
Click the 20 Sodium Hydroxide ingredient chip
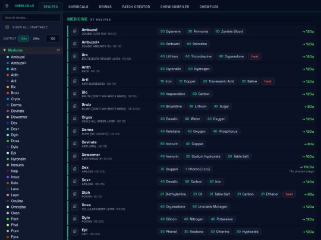203,156
